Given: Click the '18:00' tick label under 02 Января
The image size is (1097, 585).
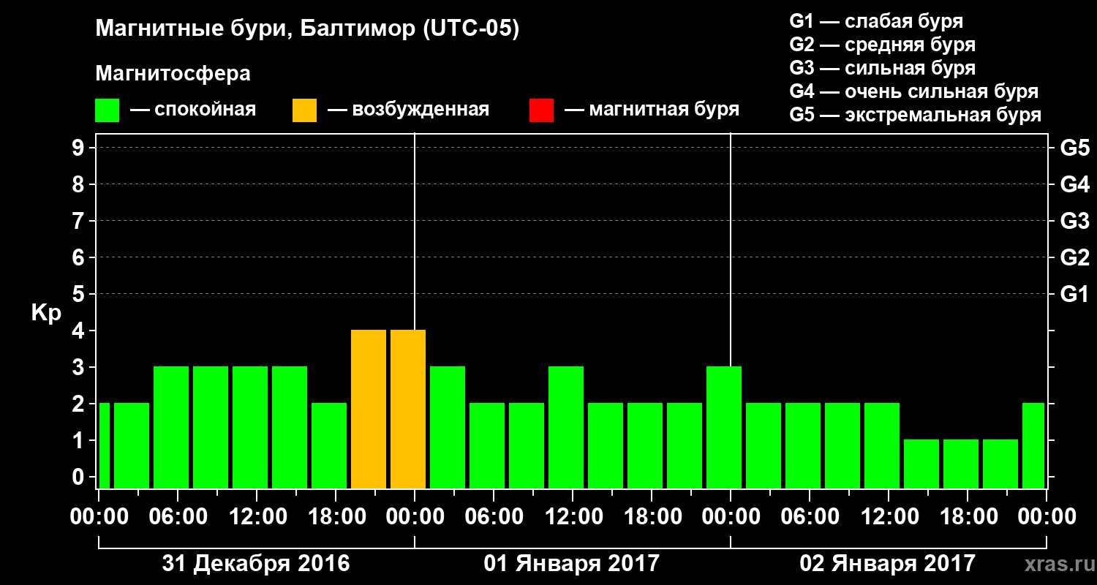Looking at the screenshot, I should [968, 517].
